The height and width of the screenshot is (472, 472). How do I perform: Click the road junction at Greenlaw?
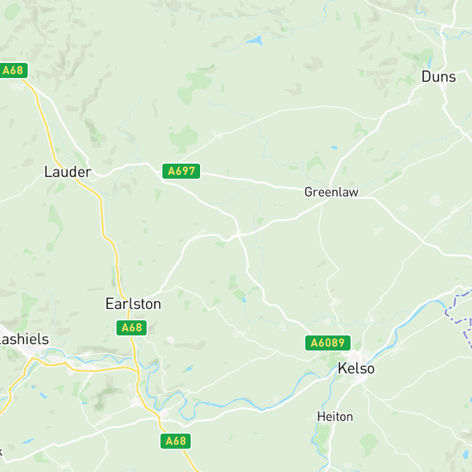329,199
